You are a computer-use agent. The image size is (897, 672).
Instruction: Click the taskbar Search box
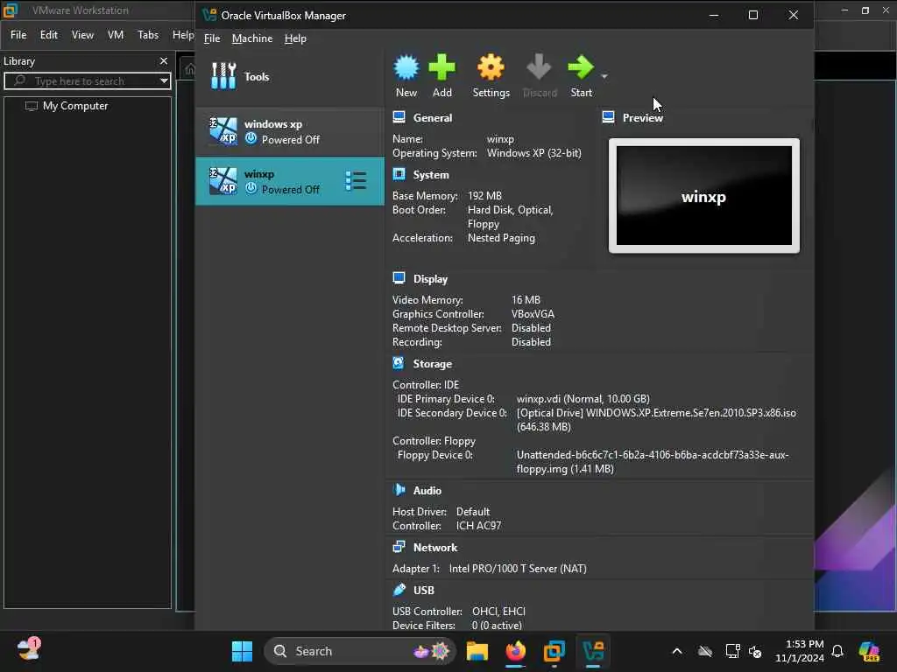359,651
